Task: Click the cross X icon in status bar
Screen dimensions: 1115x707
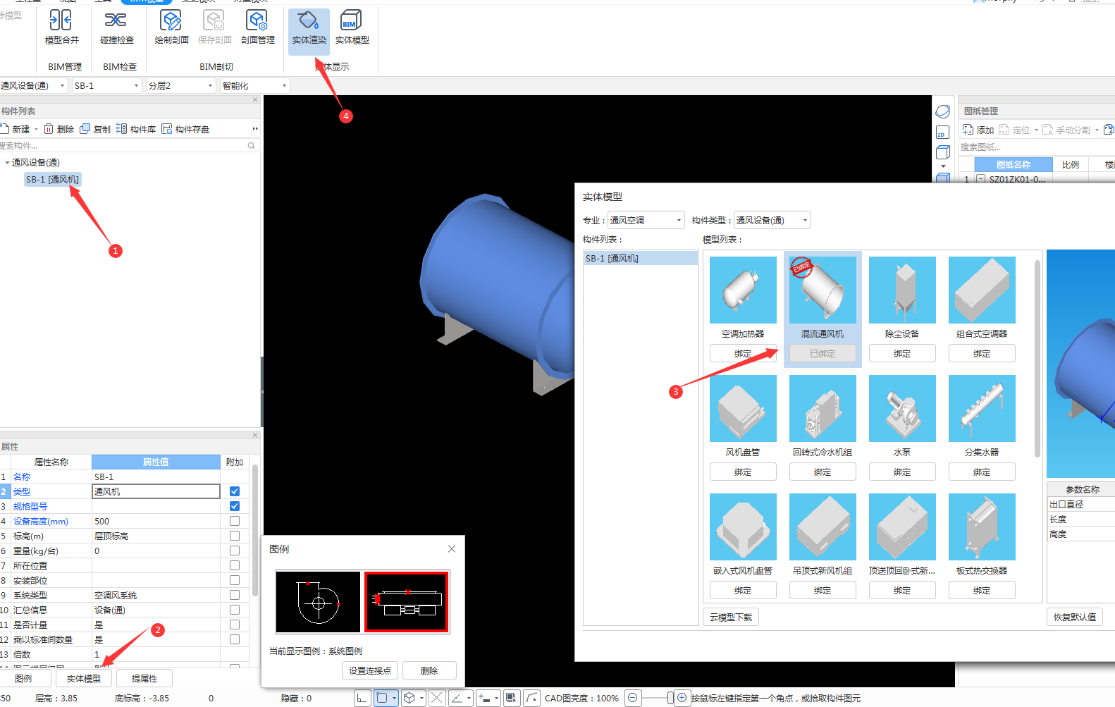Action: tap(437, 698)
